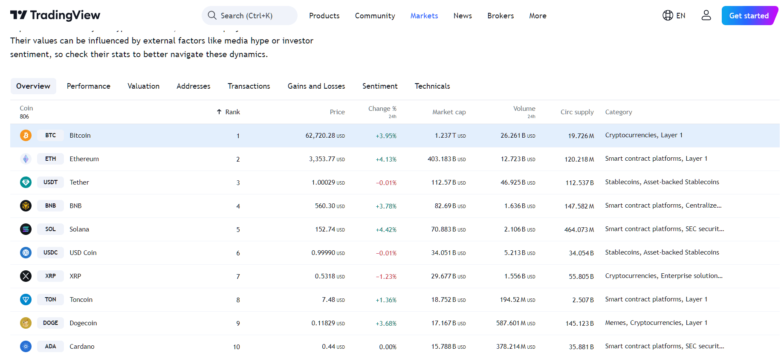The image size is (784, 356).
Task: Click the Dogecoin coin logo
Action: click(x=26, y=323)
